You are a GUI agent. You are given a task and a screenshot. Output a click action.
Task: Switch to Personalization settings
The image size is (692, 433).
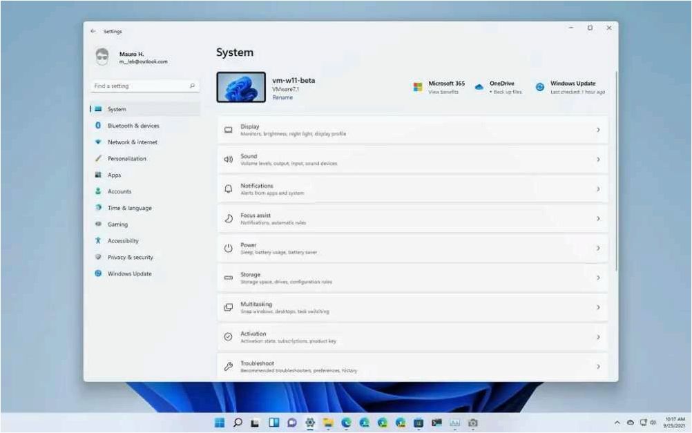click(145, 158)
